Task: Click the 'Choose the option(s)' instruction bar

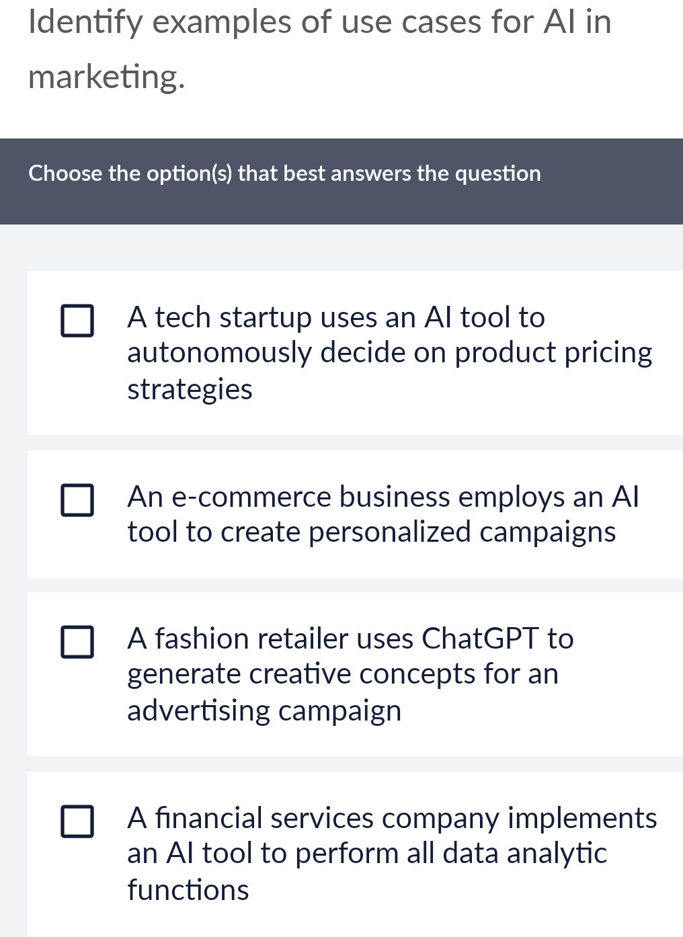Action: (284, 173)
